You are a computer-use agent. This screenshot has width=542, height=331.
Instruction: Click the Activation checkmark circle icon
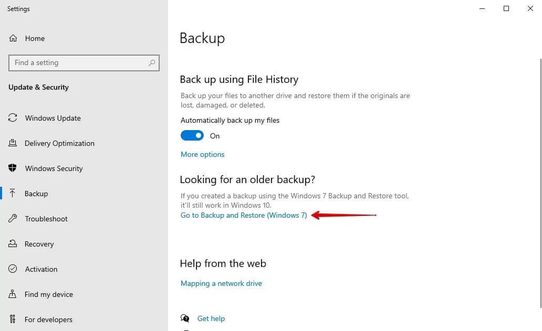coord(13,269)
